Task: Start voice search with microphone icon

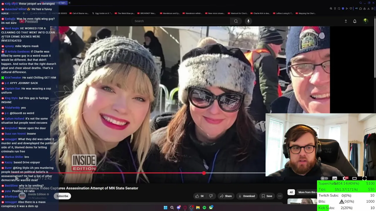Action: [x=248, y=21]
